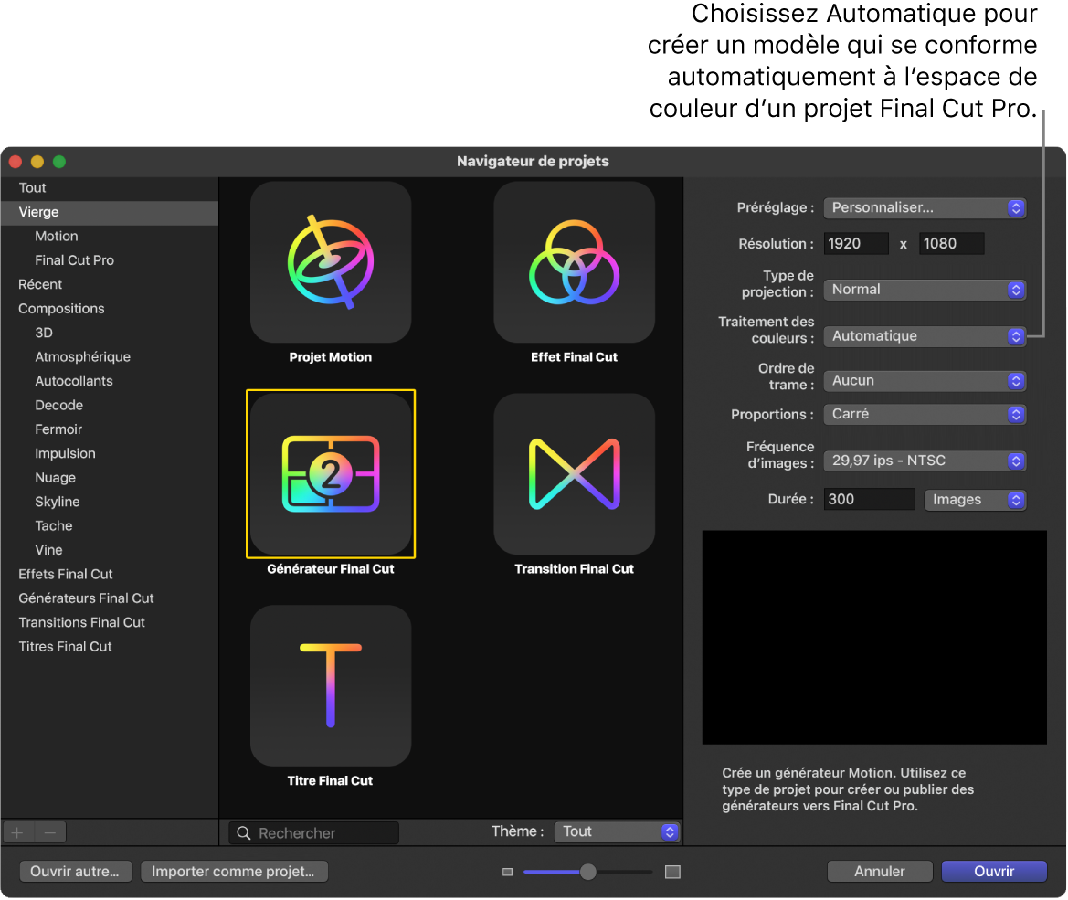
Task: Select the Projet Motion icon
Action: [x=330, y=261]
